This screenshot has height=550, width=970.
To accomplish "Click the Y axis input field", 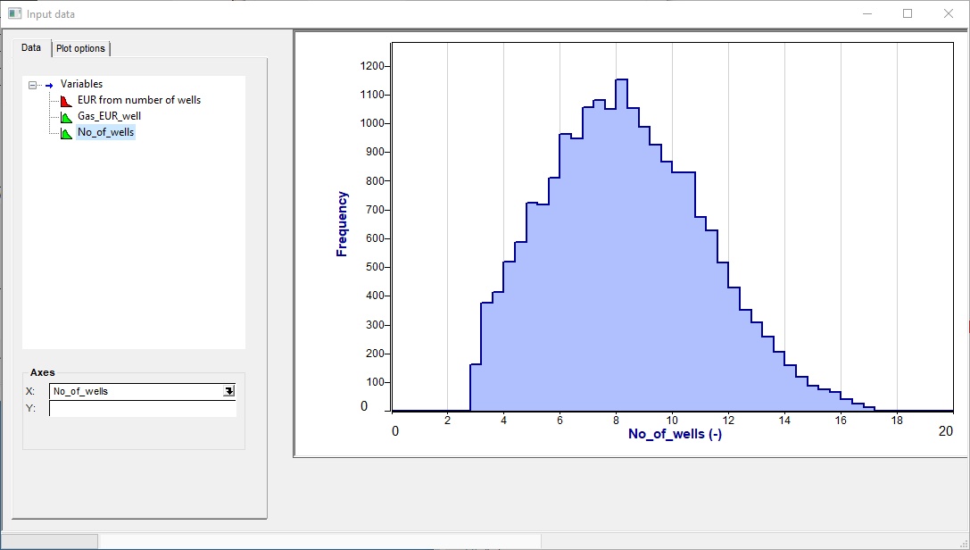I will coord(143,409).
